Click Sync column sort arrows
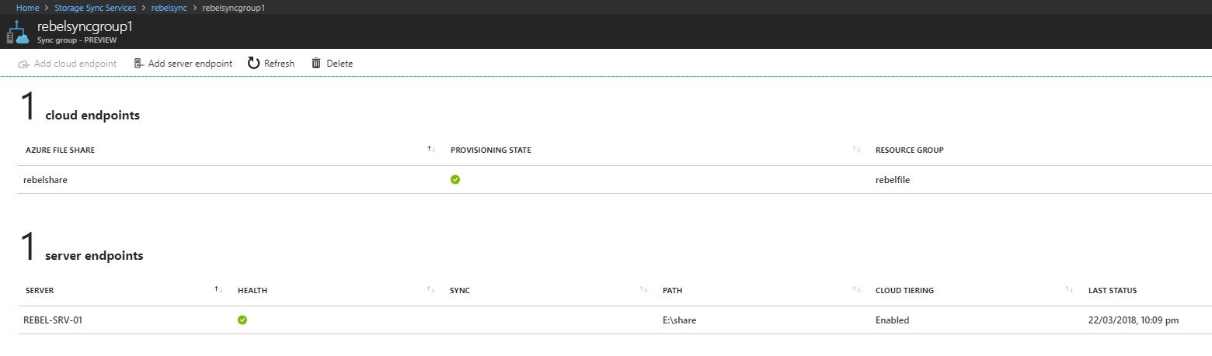This screenshot has height=356, width=1212. 643,289
